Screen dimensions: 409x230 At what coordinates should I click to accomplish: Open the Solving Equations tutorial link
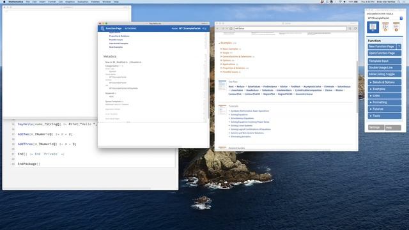[239, 114]
